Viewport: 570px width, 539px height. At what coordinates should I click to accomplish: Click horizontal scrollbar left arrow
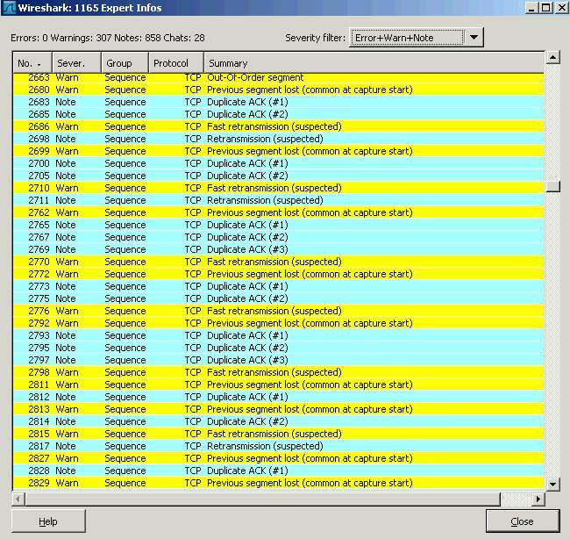(18, 499)
